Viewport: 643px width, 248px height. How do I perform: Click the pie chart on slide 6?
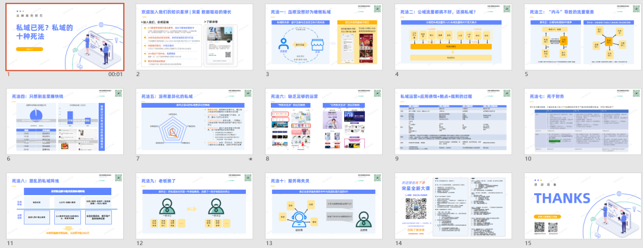click(x=34, y=112)
